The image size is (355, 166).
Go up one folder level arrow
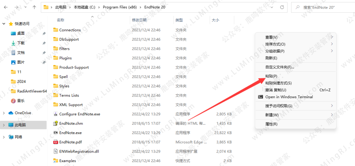(x=34, y=7)
